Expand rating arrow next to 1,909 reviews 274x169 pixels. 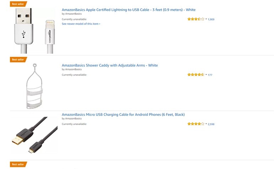point(206,19)
